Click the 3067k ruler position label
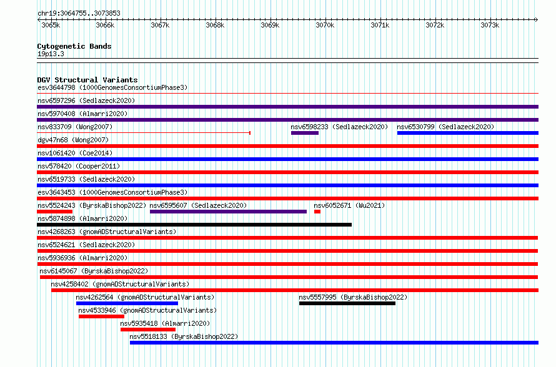Viewport: 556px width, 367px height. click(161, 25)
